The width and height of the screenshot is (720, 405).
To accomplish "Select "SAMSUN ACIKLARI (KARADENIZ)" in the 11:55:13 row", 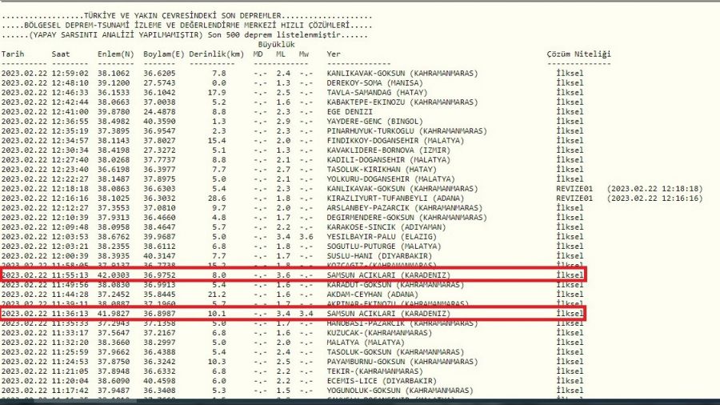I will coord(389,275).
